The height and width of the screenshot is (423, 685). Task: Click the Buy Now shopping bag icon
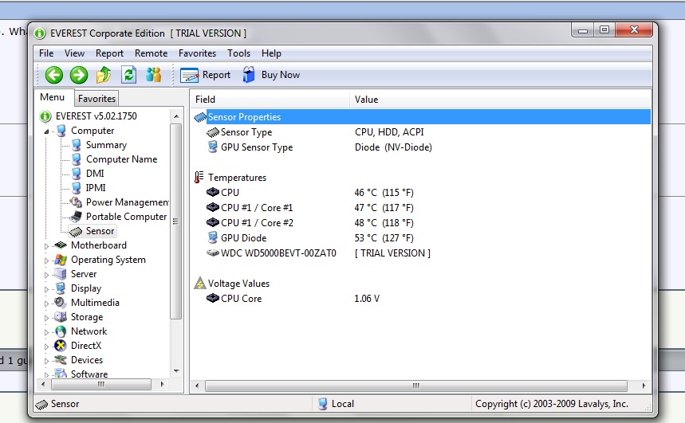click(x=249, y=75)
